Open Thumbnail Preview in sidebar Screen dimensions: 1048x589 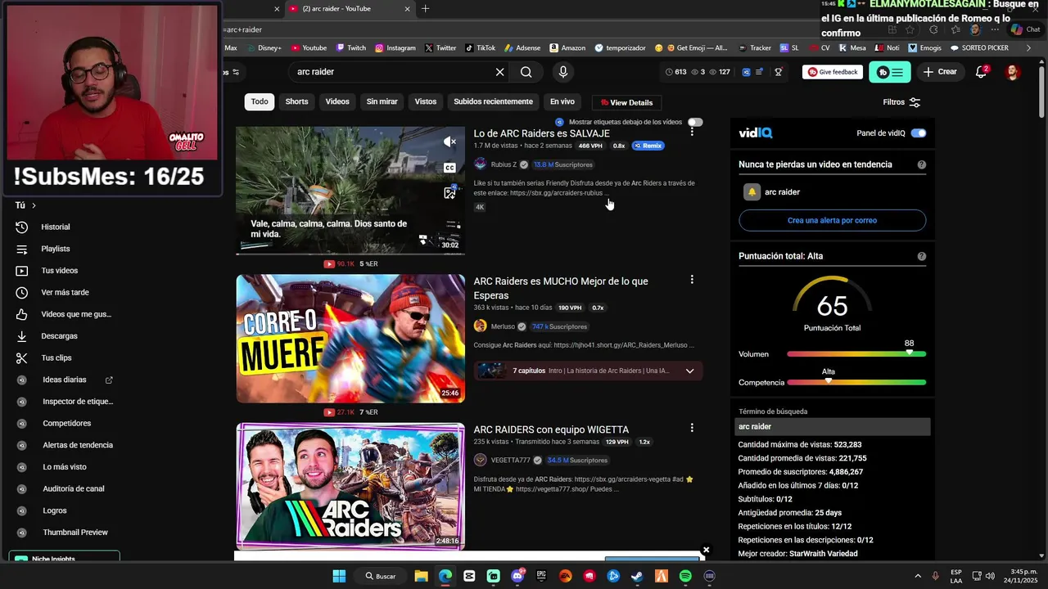[75, 533]
